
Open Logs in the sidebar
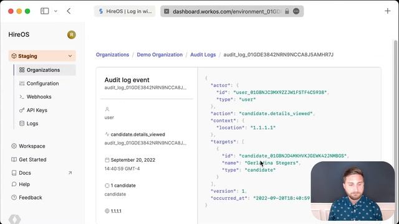pos(29,123)
